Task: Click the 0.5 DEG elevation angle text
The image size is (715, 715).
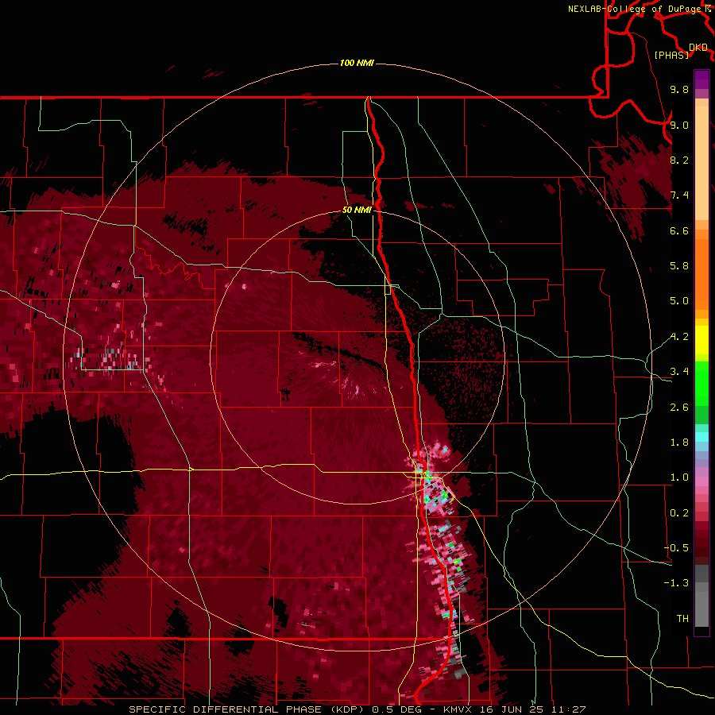Action: (396, 709)
